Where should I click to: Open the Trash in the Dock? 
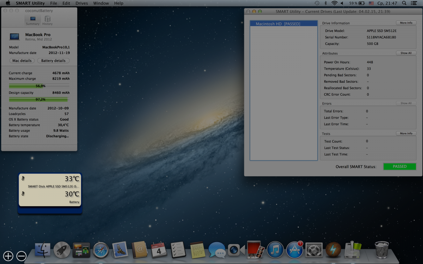pyautogui.click(x=382, y=250)
